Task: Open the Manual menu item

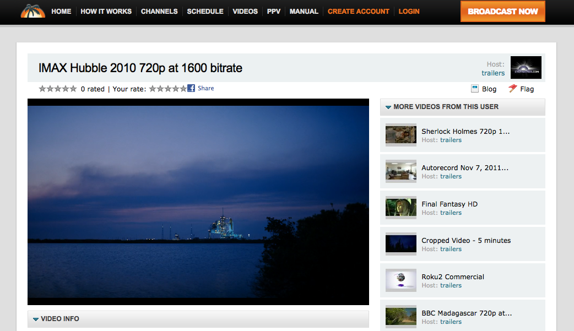Action: pos(304,12)
